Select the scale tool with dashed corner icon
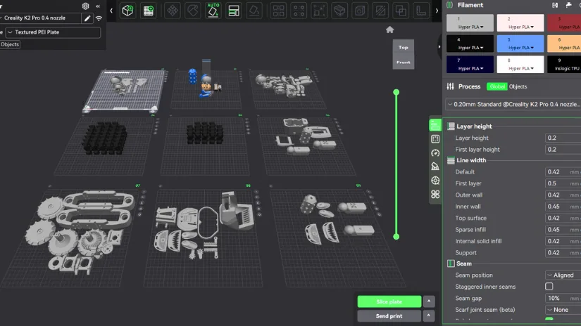 [x=319, y=11]
